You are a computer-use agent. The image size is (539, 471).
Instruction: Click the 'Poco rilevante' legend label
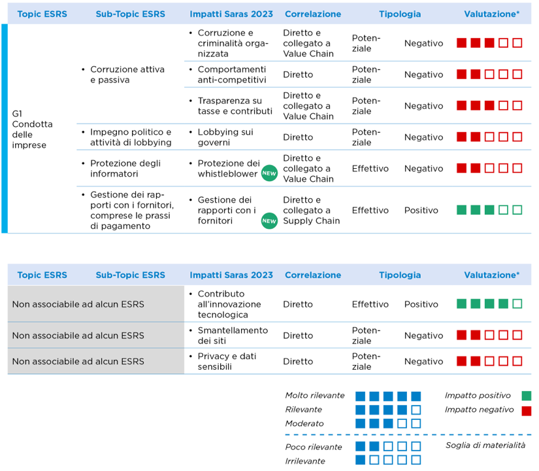coord(314,447)
